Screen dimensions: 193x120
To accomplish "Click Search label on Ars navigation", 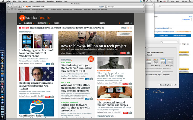I will (102, 23).
